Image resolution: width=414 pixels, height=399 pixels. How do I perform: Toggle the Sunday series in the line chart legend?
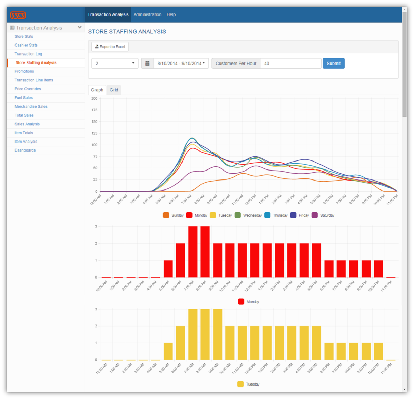[x=173, y=215]
